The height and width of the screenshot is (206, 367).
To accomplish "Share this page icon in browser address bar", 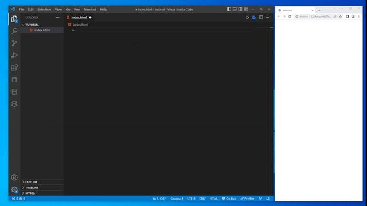I will 335,17.
